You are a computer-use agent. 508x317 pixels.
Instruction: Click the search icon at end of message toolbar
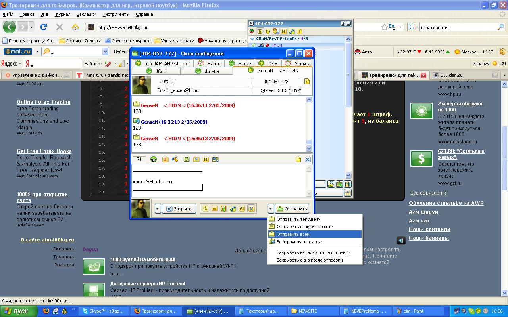(216, 159)
